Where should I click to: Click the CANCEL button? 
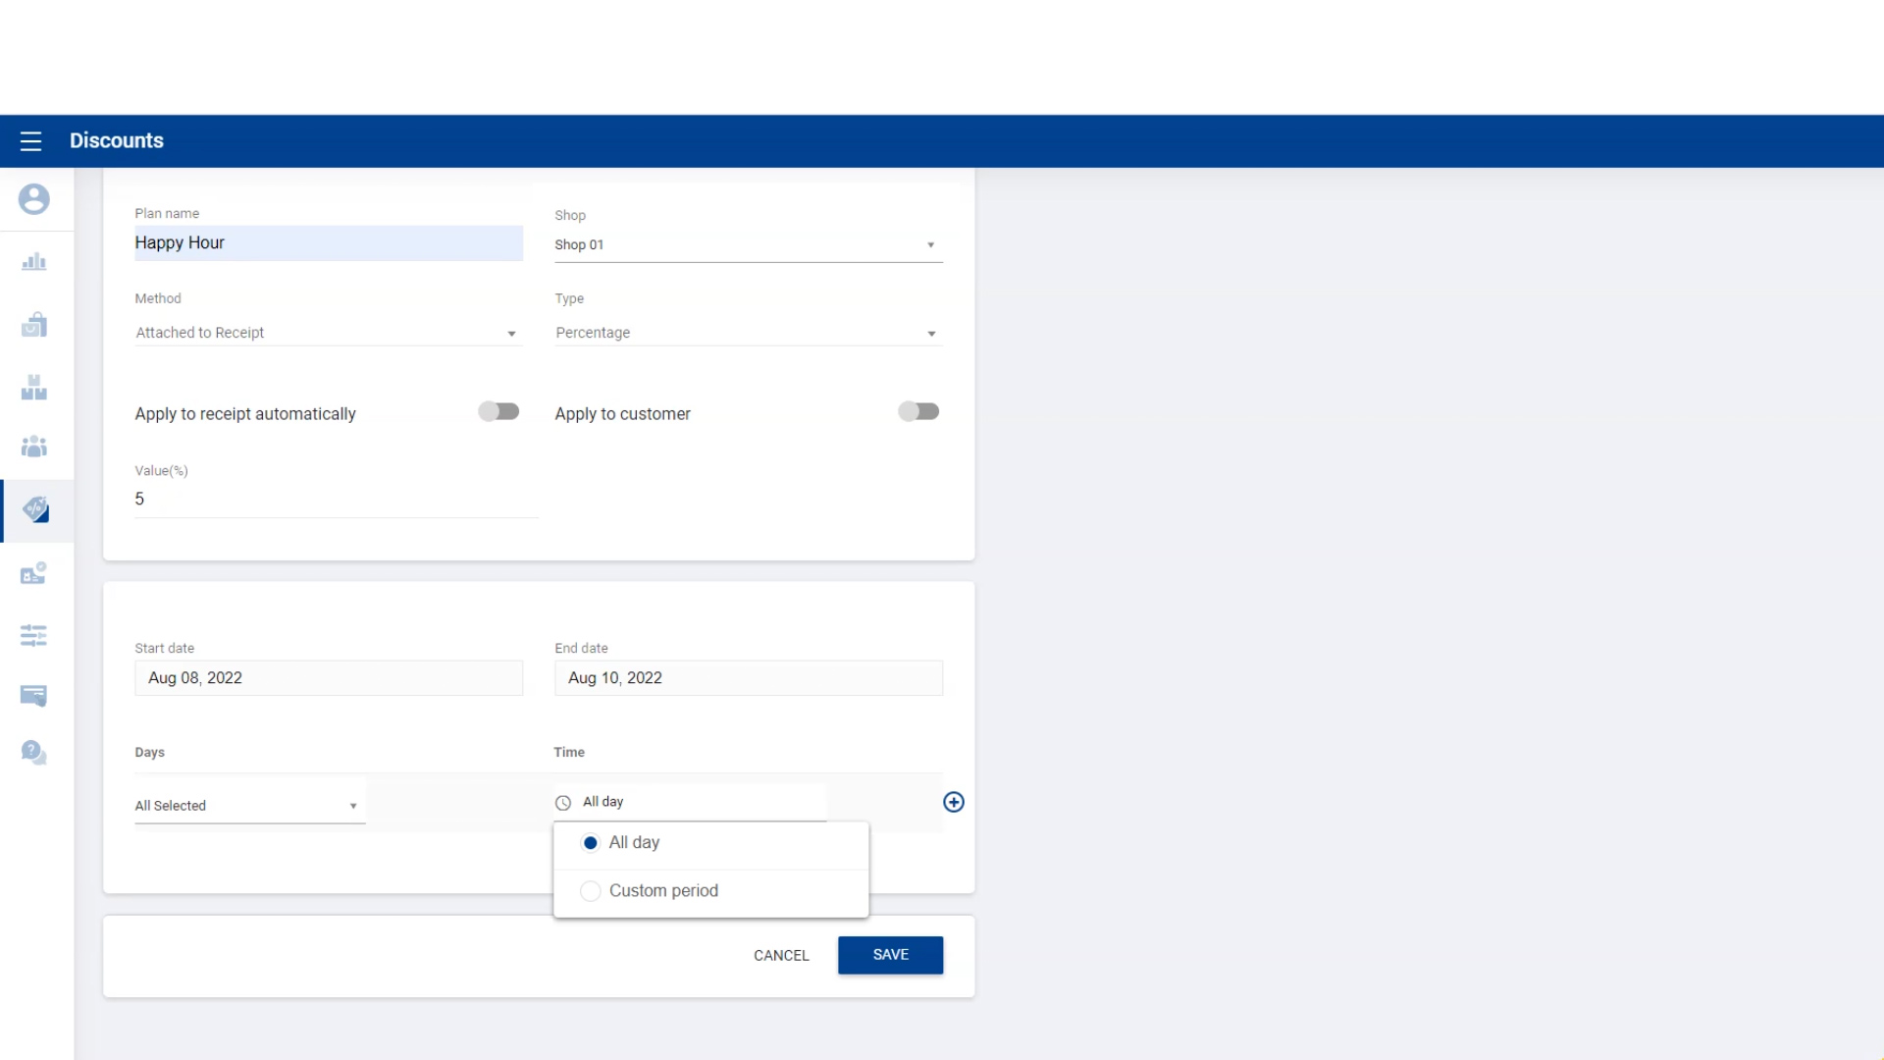pyautogui.click(x=781, y=955)
